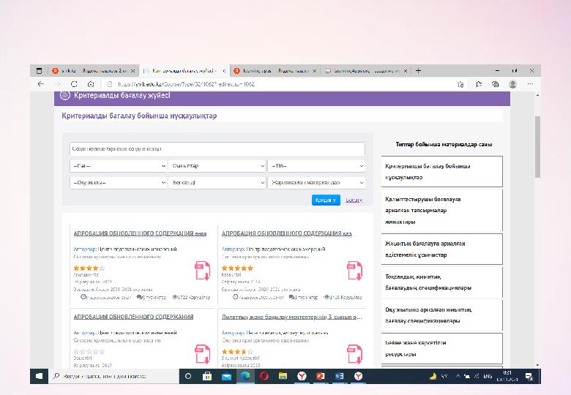Open Cortana circle icon in taskbar

click(x=188, y=376)
